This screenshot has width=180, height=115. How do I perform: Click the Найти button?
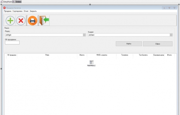[x=129, y=44]
